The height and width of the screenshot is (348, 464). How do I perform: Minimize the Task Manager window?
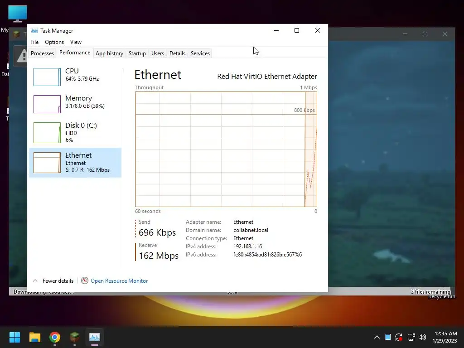point(276,30)
